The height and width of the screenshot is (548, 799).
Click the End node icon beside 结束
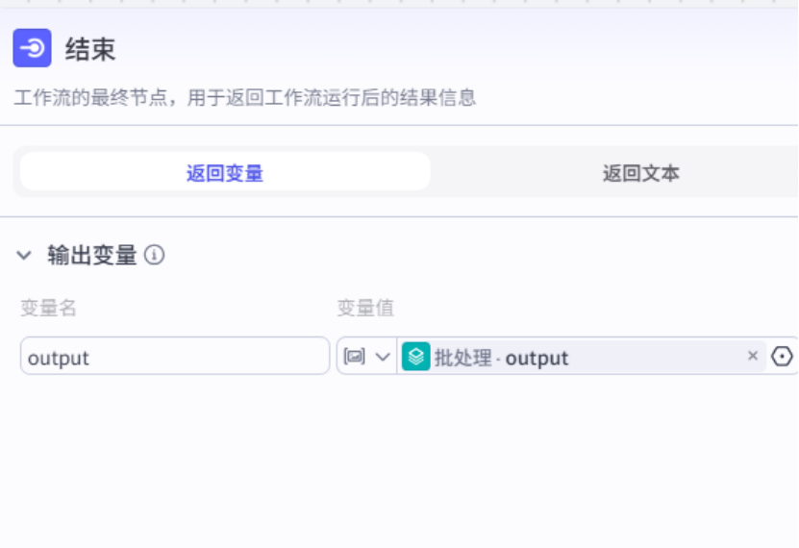pyautogui.click(x=32, y=48)
